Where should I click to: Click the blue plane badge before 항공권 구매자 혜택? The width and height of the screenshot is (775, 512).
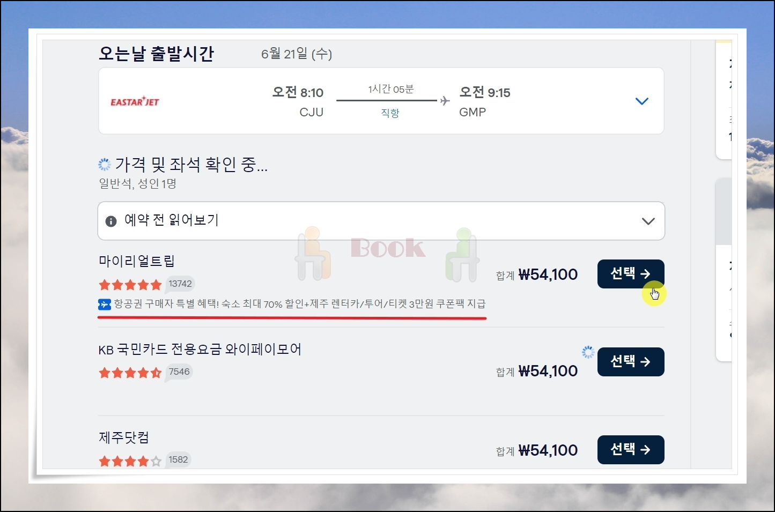tap(104, 305)
